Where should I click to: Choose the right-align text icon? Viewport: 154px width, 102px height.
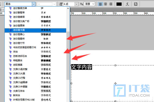coord(111,4)
